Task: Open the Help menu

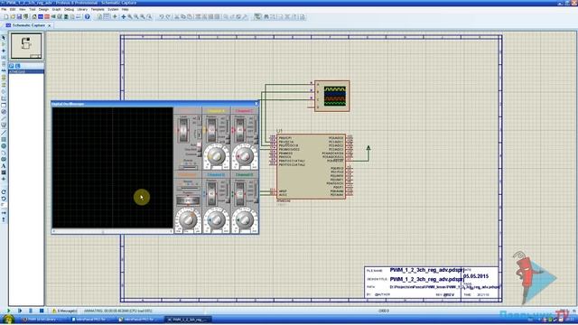Action: 125,9
